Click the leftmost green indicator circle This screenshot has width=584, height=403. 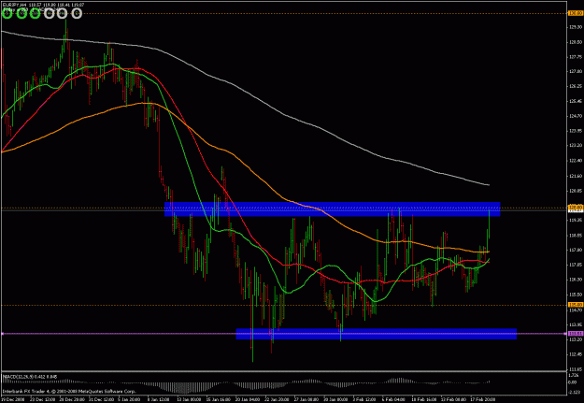tap(7, 14)
